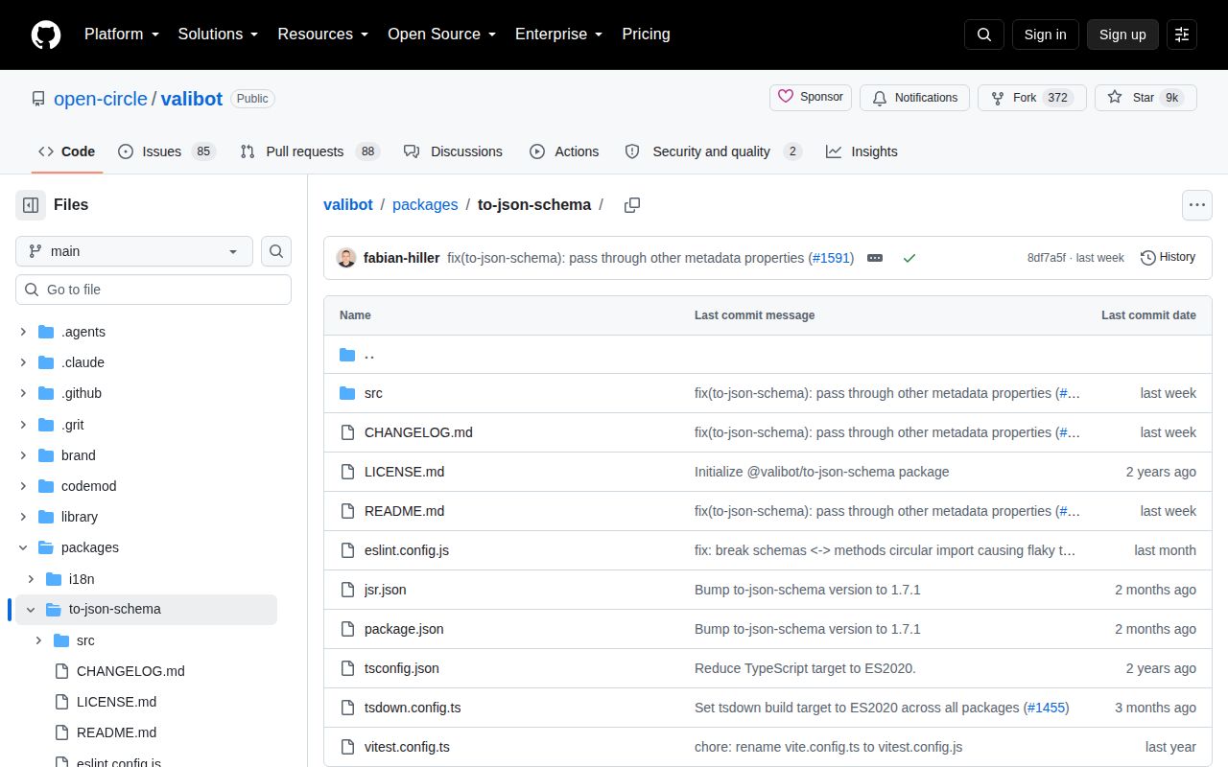Open pull request #1455 link
The height and width of the screenshot is (767, 1228).
pyautogui.click(x=1046, y=708)
